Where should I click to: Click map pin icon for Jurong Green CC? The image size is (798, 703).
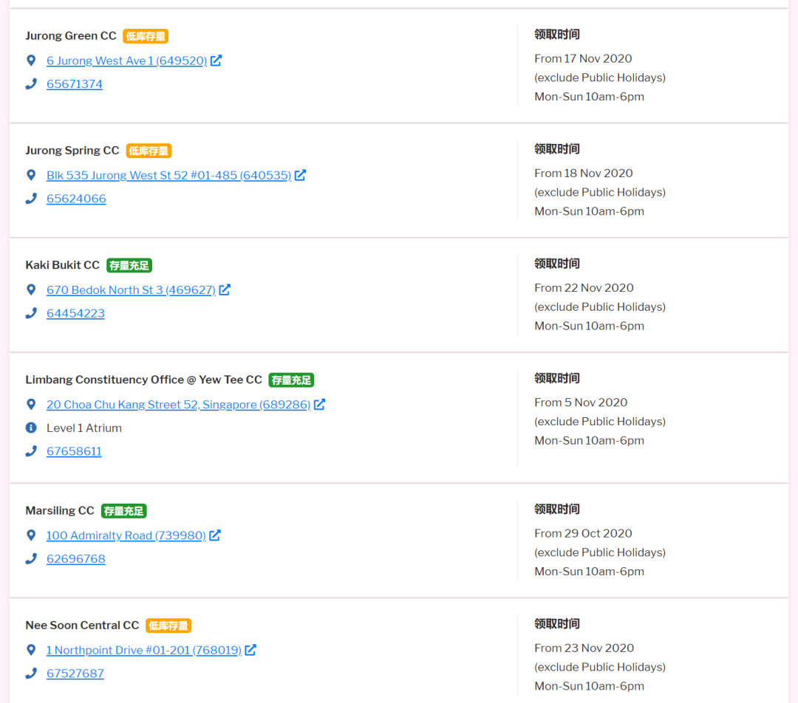tap(31, 61)
